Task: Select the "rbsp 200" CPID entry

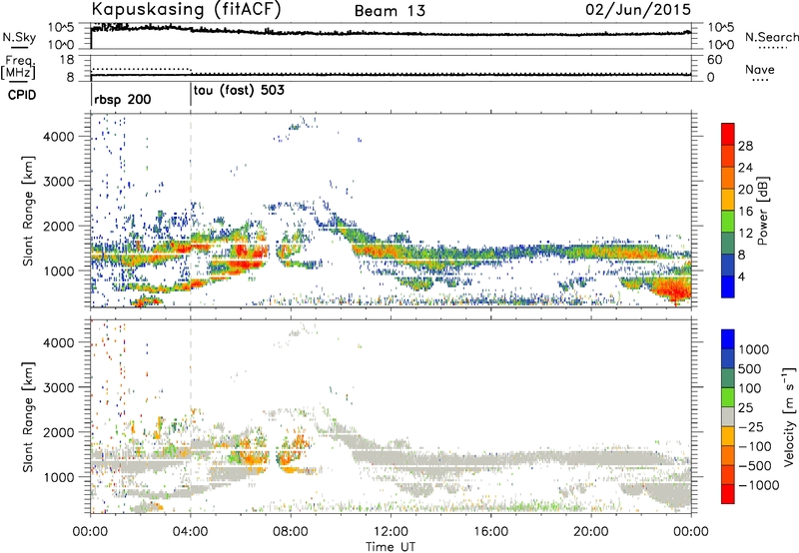Action: click(122, 99)
